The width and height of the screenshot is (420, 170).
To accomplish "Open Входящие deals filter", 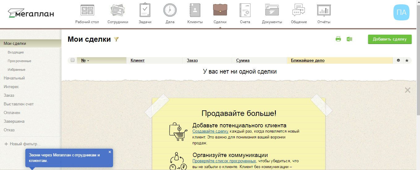I will click(16, 53).
